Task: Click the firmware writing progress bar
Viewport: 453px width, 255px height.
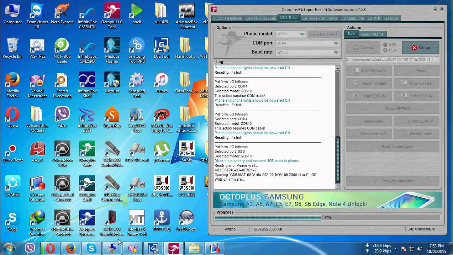Action: [327, 217]
